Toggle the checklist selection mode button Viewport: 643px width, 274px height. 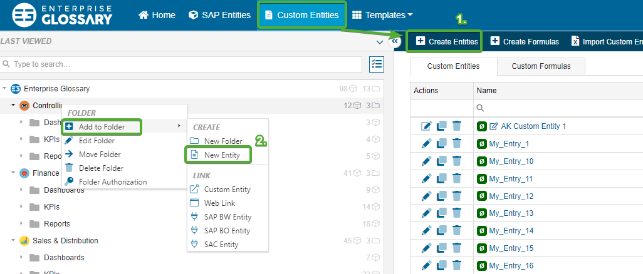pyautogui.click(x=377, y=64)
